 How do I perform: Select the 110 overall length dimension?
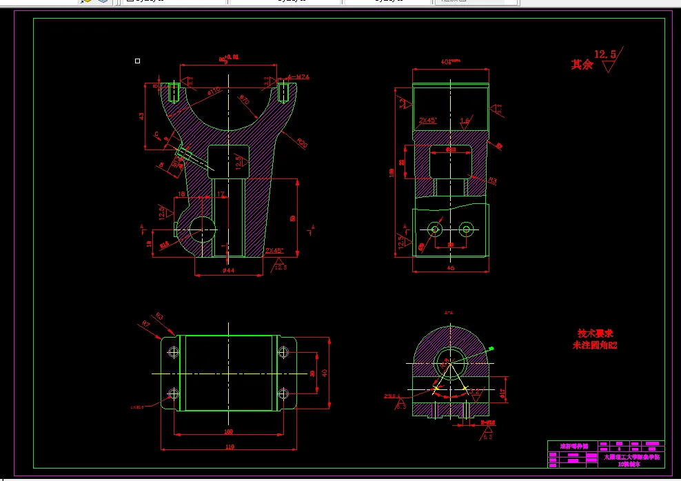pos(230,447)
